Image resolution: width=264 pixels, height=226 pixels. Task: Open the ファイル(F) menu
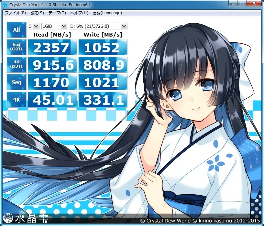tap(15, 13)
